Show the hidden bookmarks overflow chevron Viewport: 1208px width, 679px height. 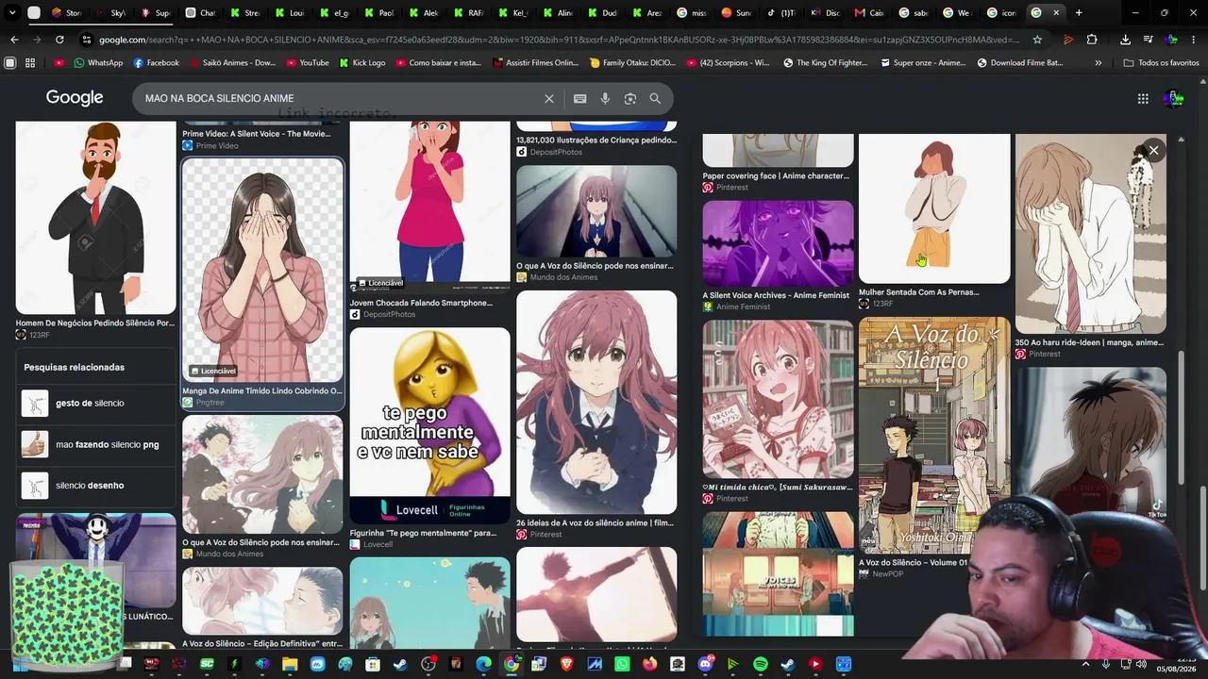(x=1098, y=63)
